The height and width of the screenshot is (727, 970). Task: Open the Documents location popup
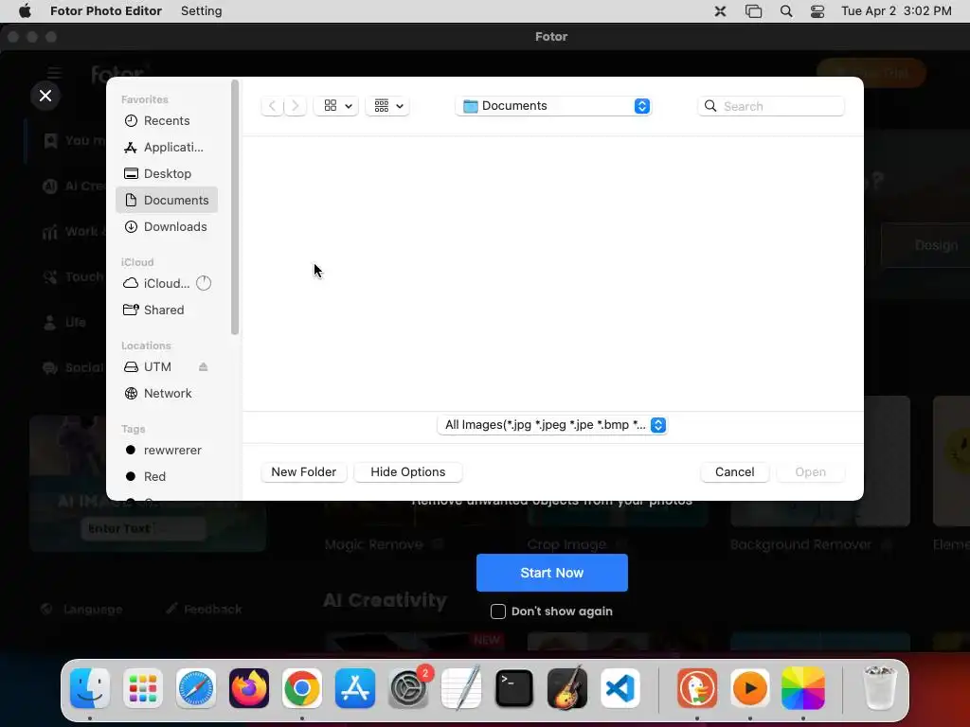(x=553, y=106)
